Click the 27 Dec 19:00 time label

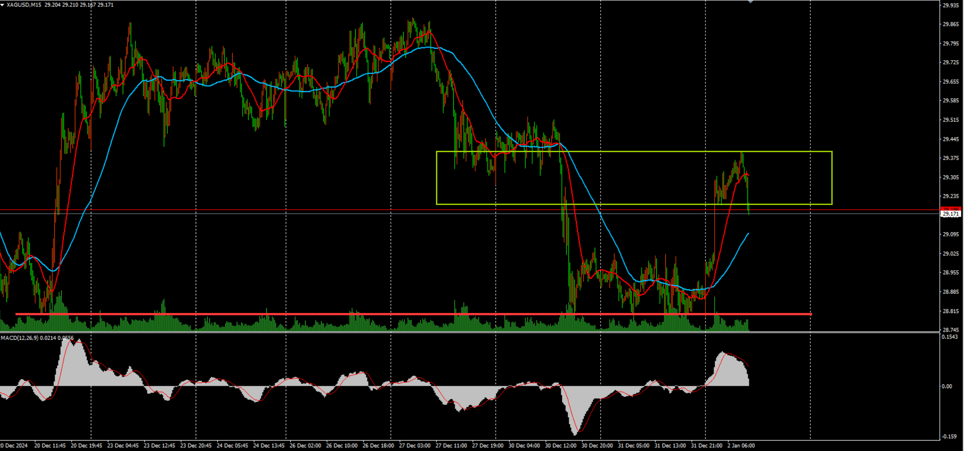pos(488,446)
